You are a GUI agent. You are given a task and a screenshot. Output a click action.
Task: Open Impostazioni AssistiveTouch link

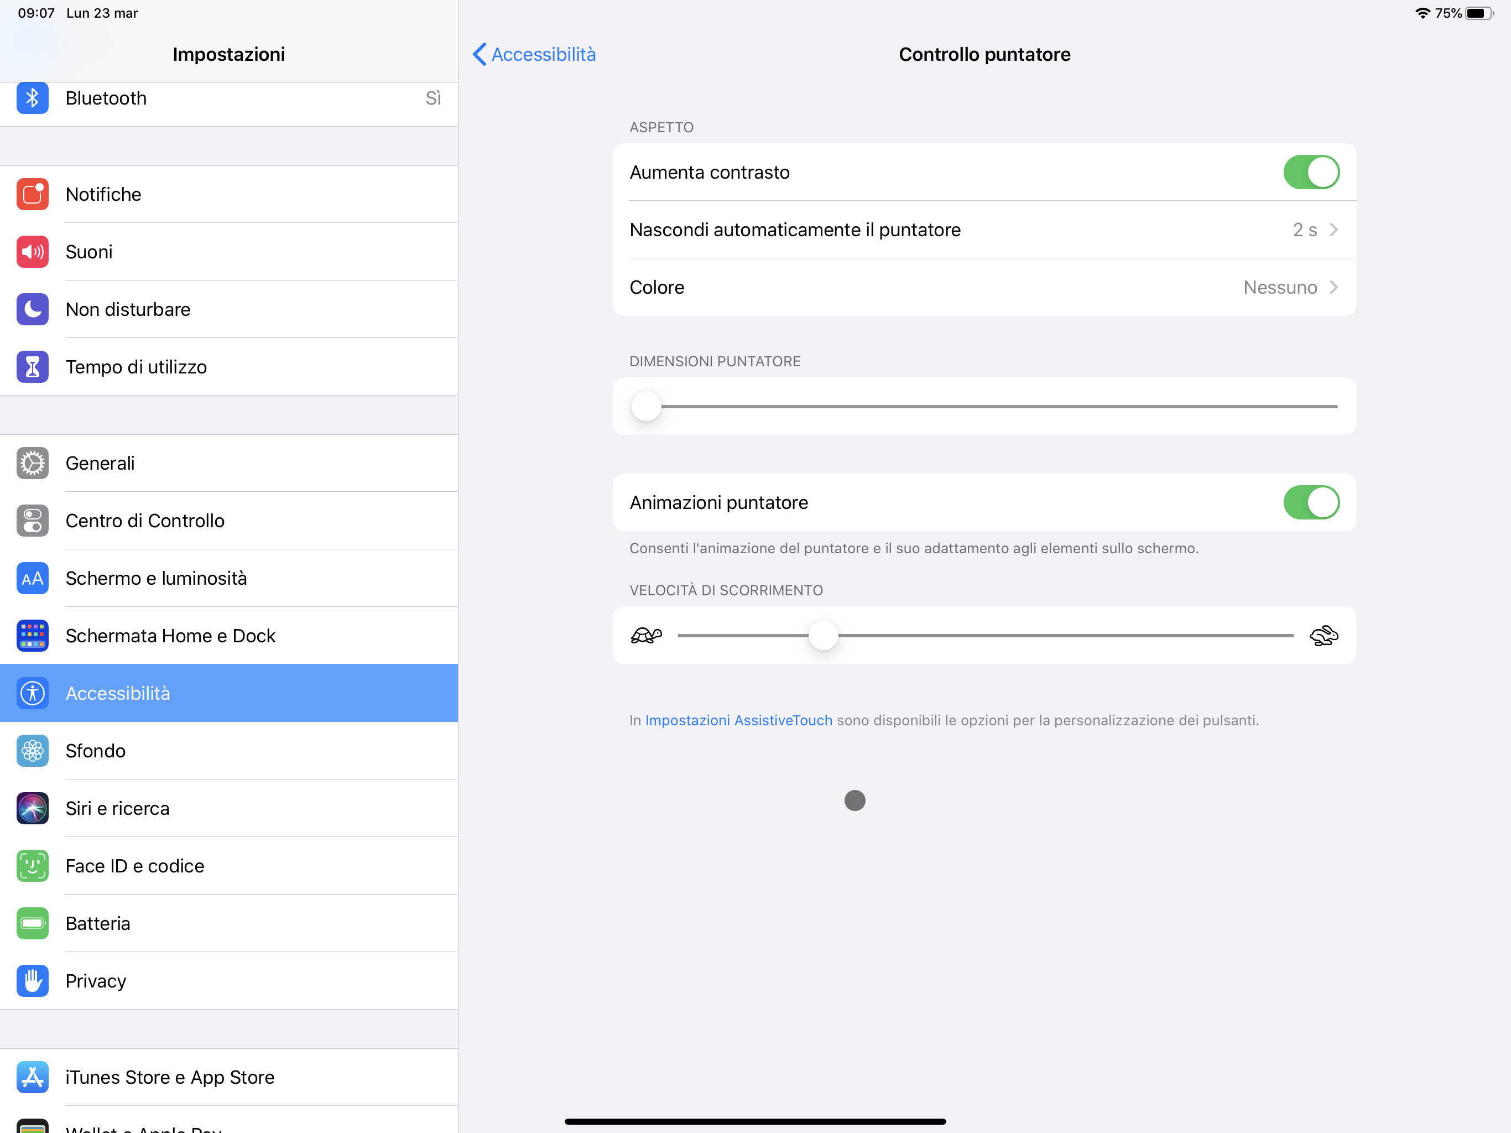coord(738,720)
